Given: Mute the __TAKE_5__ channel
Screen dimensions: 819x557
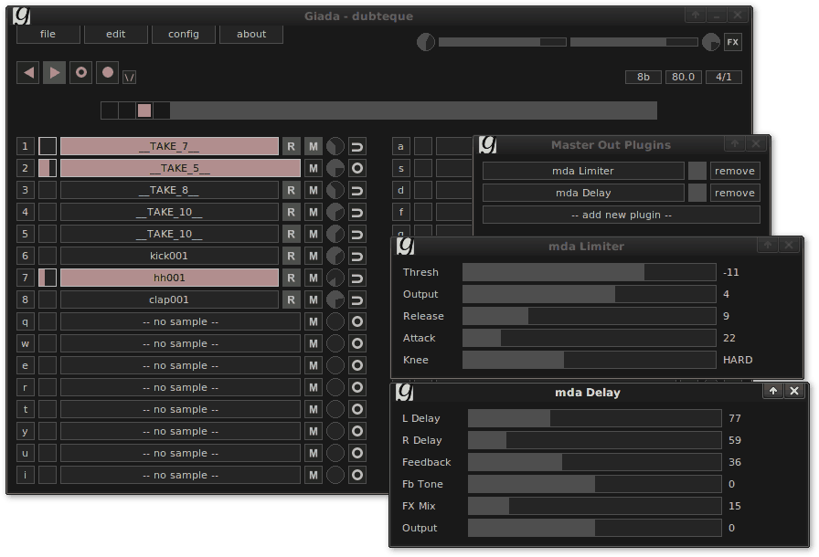Looking at the screenshot, I should 314,168.
